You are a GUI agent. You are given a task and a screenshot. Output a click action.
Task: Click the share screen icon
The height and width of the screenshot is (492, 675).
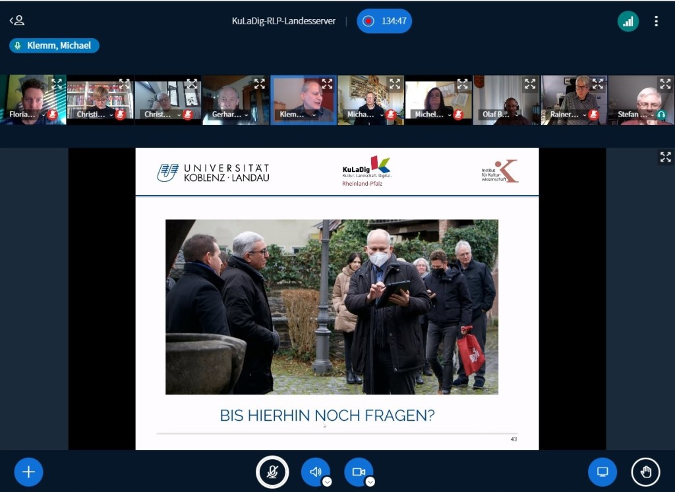tap(602, 472)
